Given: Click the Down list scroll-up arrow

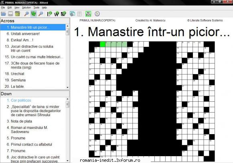Looking at the screenshot, I should click(x=68, y=99).
